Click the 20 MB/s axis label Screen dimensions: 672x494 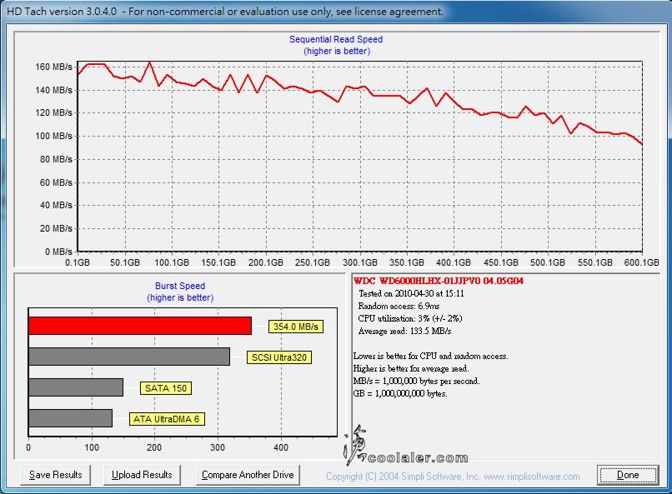click(x=56, y=228)
